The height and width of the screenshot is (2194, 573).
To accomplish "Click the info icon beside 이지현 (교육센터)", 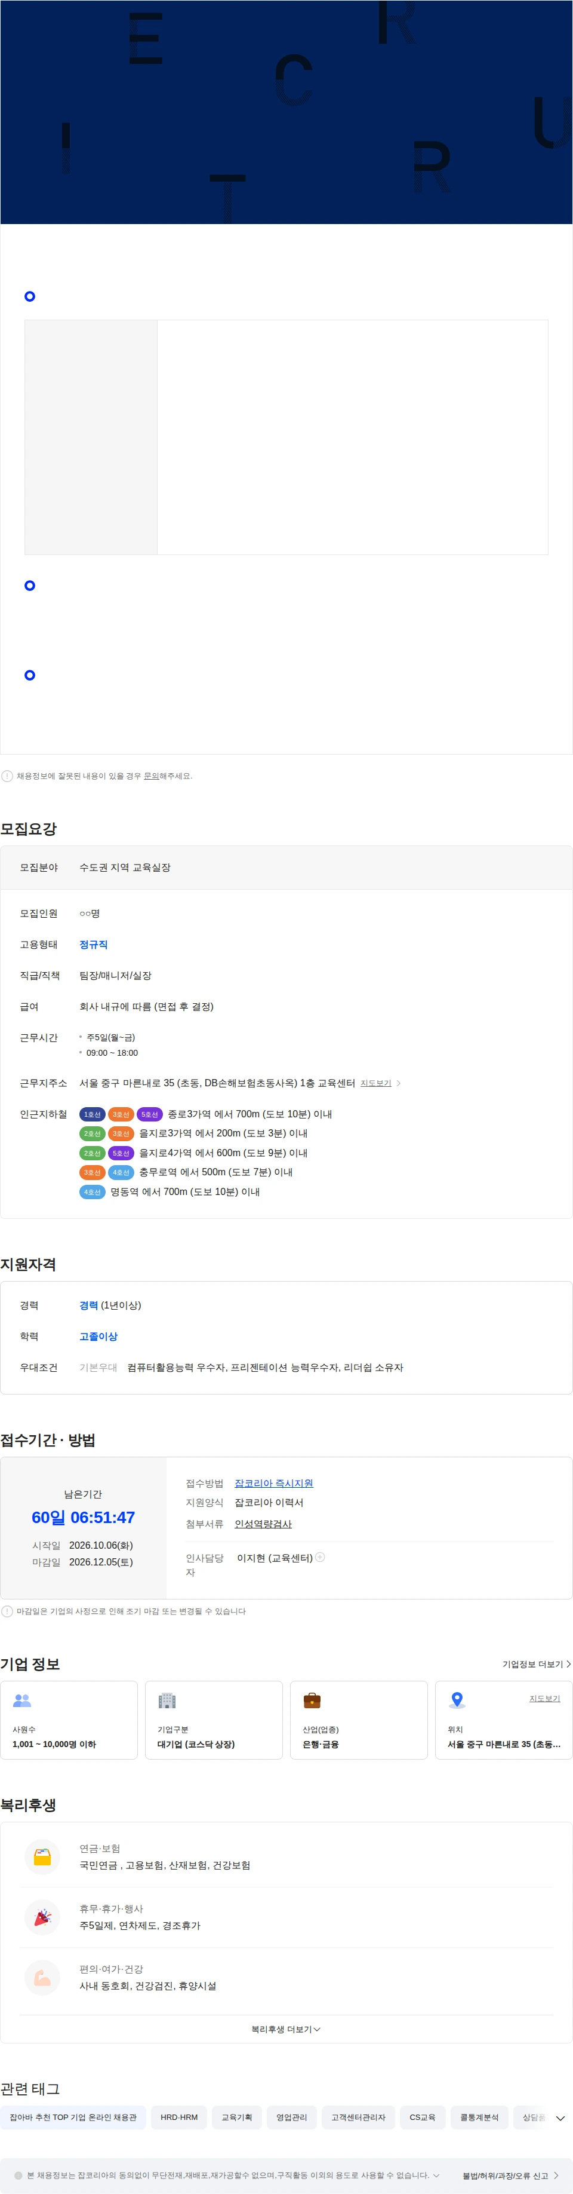I will coord(320,1557).
